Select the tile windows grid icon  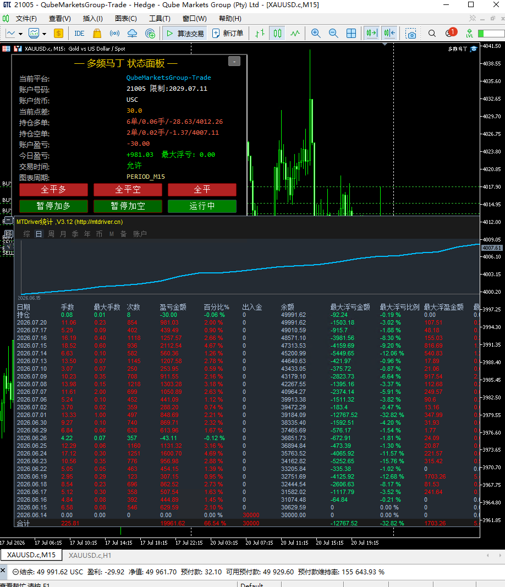click(351, 34)
